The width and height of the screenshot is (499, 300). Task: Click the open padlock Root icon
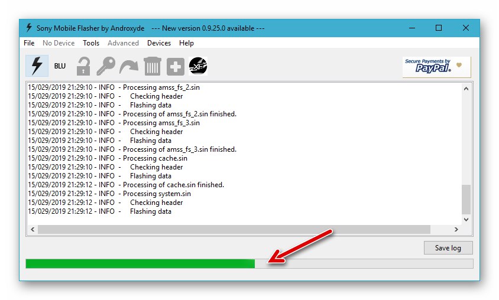(x=83, y=66)
